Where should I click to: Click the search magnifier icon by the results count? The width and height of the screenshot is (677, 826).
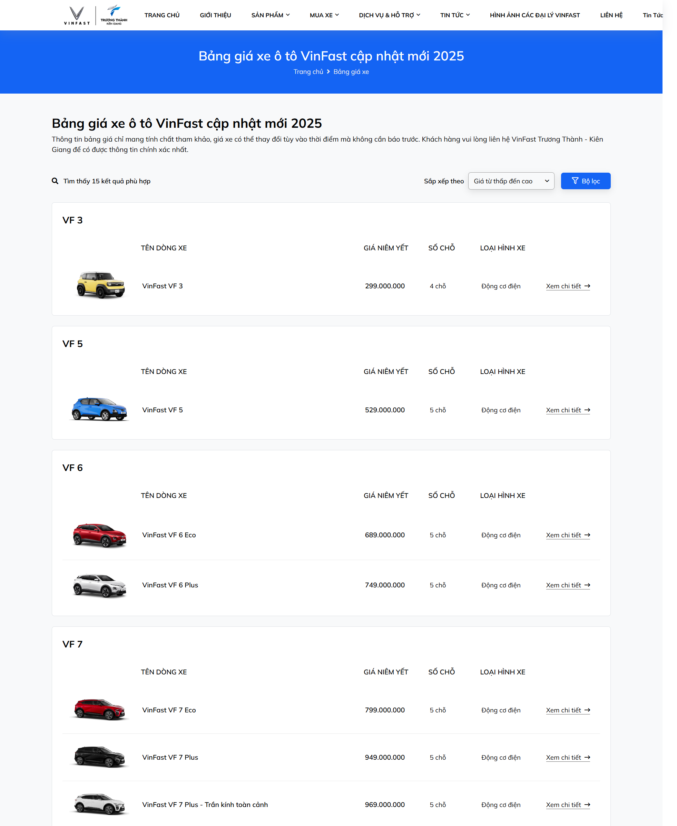coord(55,181)
